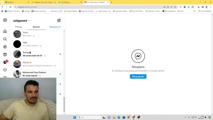Switch to the Facebook browser tab
The image size is (213, 120).
coord(17,2)
